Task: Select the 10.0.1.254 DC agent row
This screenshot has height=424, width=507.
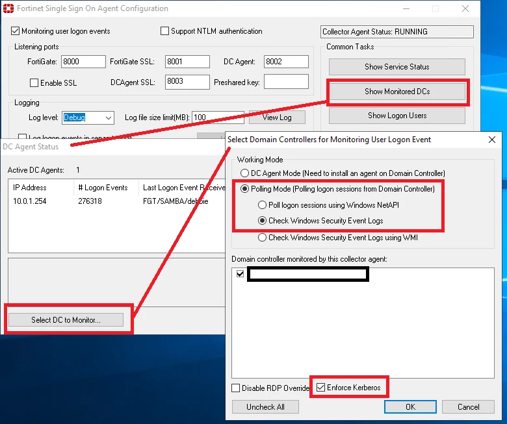Action: point(116,201)
